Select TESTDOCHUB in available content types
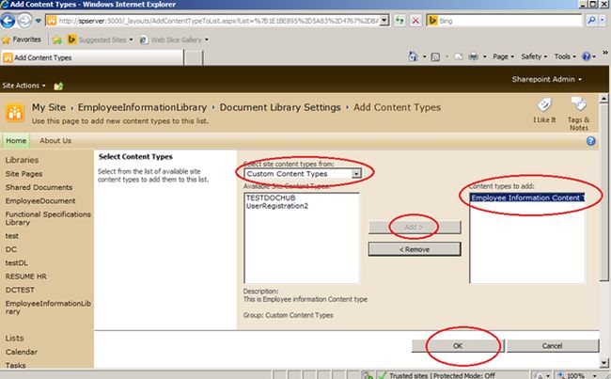 click(x=271, y=197)
